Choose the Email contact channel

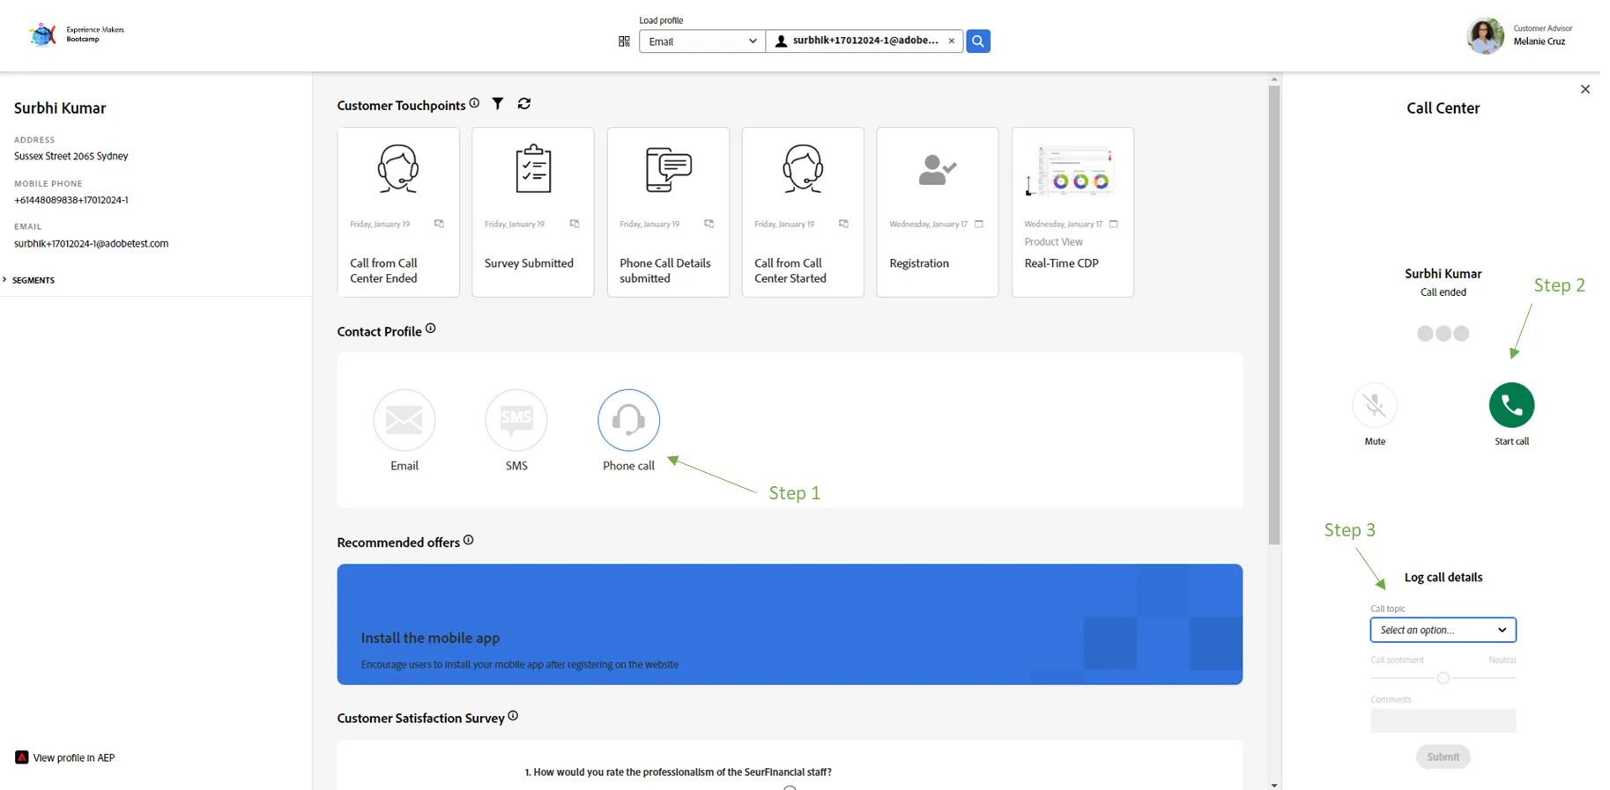pyautogui.click(x=404, y=420)
